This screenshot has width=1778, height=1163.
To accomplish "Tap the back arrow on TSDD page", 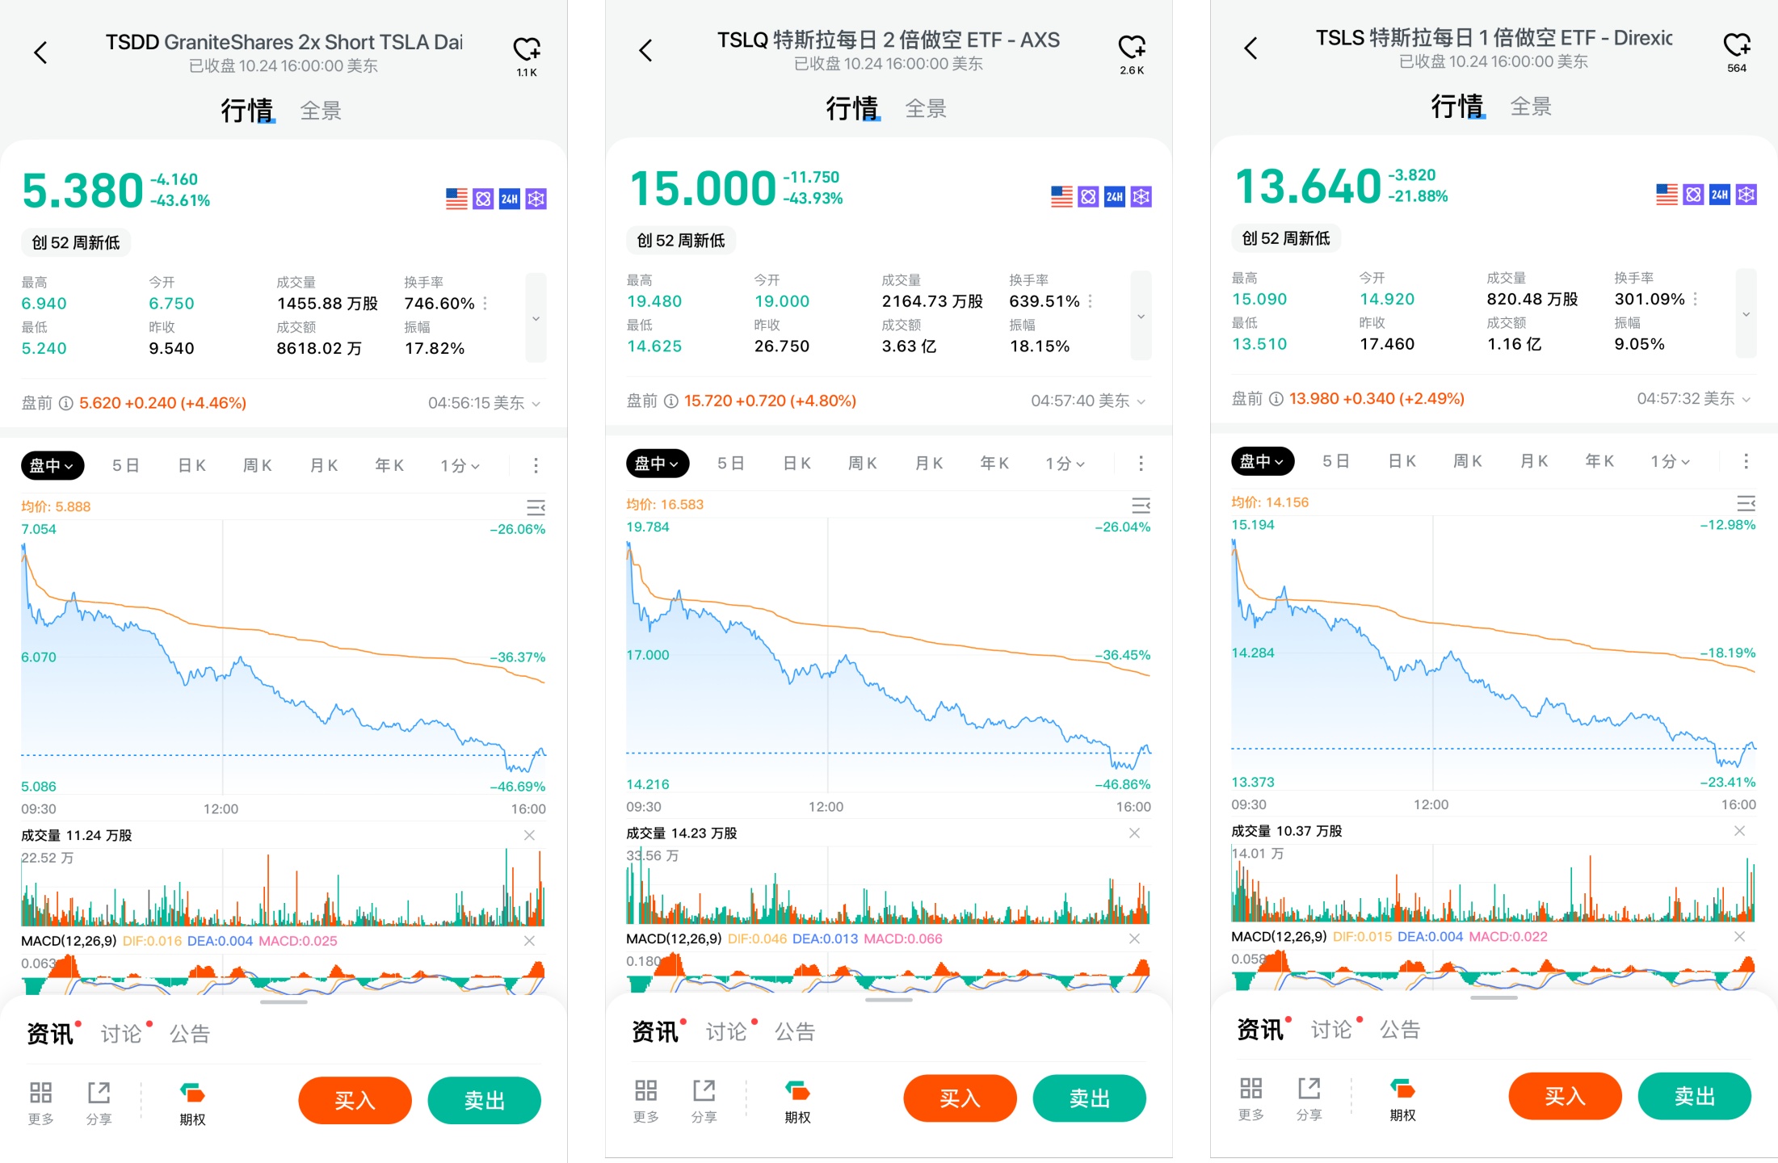I will 40,53.
